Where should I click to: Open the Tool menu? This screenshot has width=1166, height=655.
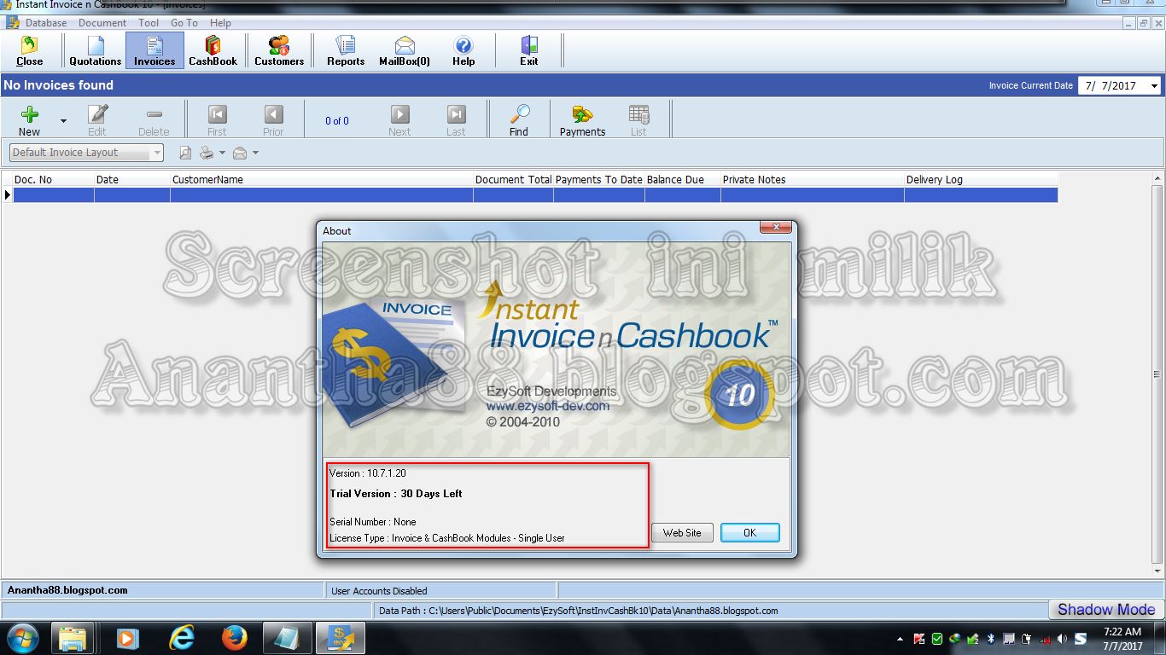[149, 23]
